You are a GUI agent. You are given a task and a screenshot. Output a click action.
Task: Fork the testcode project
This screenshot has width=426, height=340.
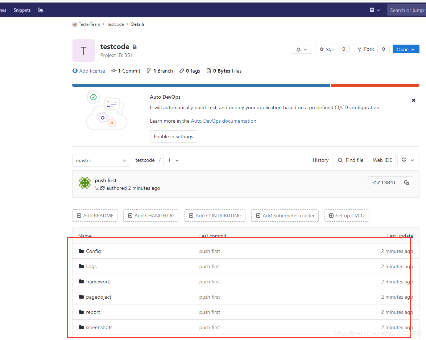pos(365,49)
